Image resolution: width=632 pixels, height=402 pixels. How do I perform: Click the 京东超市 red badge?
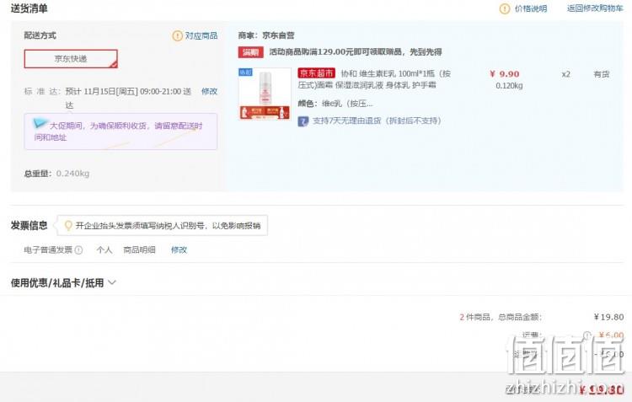coord(316,73)
